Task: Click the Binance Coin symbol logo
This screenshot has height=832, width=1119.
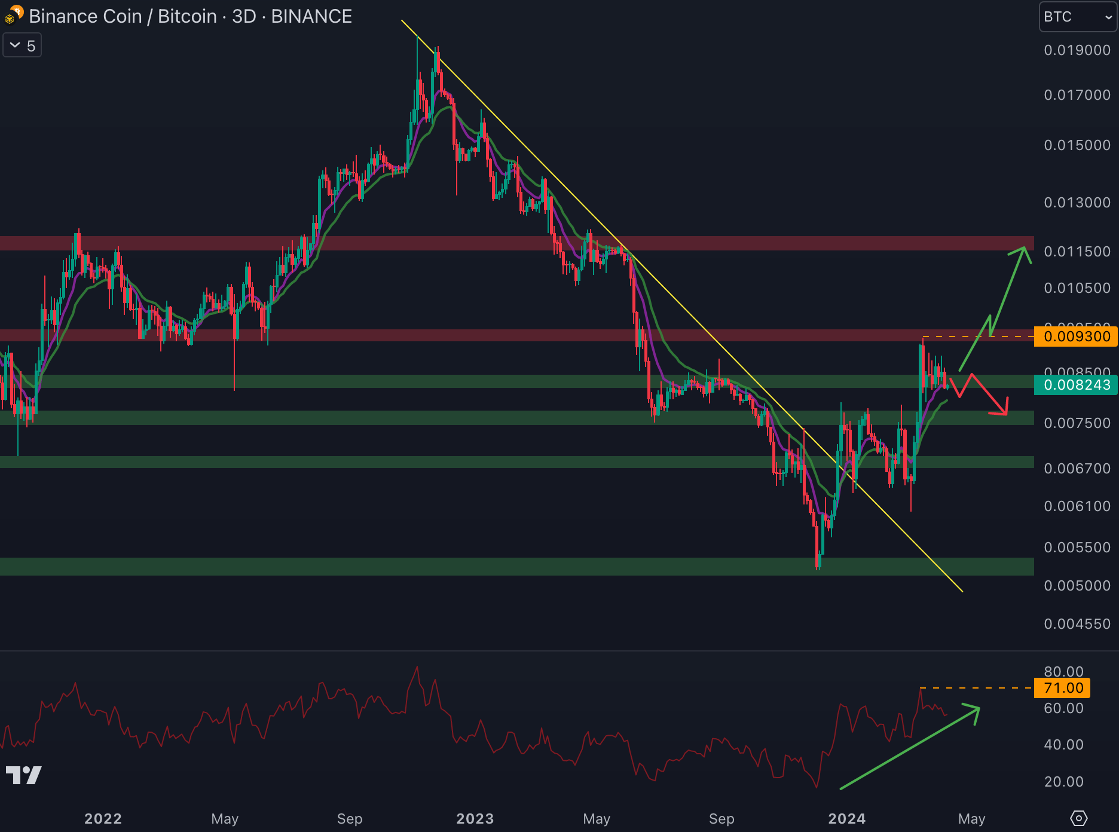Action: pos(13,15)
